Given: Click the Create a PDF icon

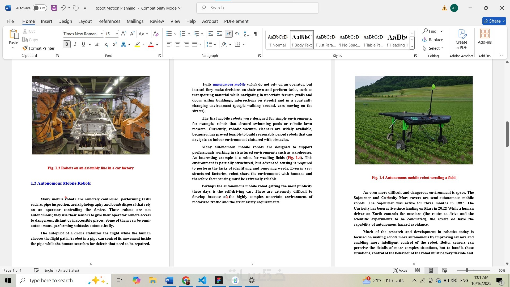Looking at the screenshot, I should [461, 39].
